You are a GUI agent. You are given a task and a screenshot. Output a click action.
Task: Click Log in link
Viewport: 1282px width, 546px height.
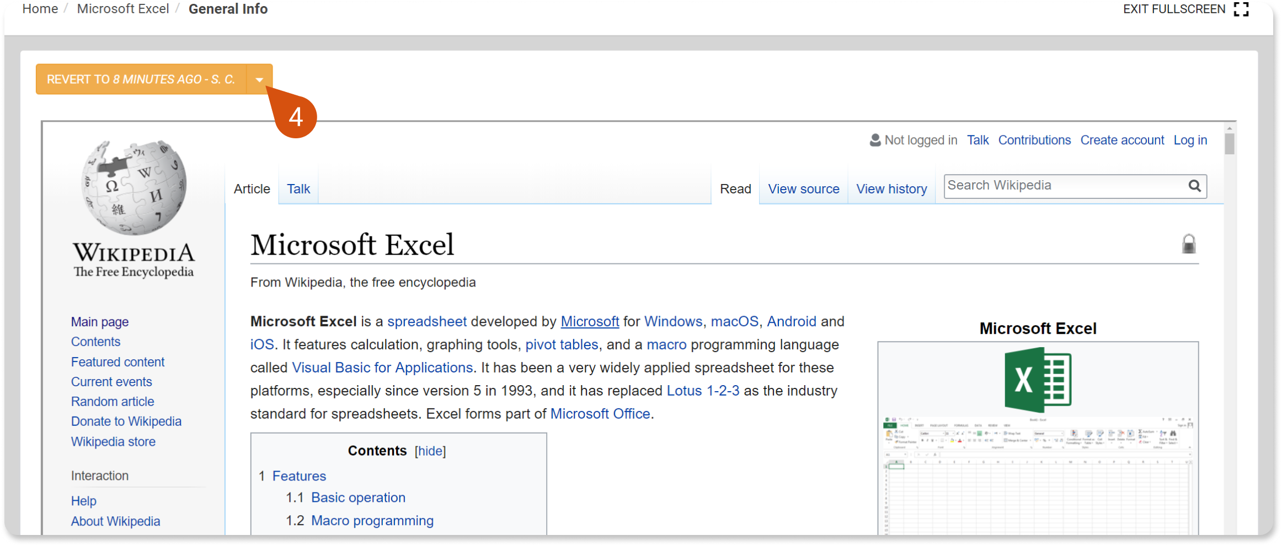1190,140
